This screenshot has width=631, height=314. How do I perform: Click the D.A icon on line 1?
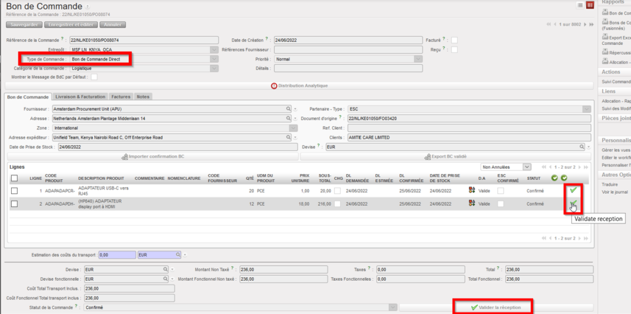click(472, 191)
